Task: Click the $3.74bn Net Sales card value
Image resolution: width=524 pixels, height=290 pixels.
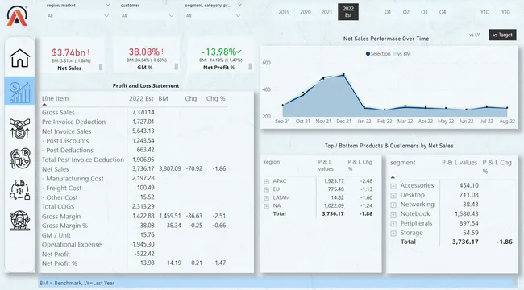Action: tap(69, 52)
